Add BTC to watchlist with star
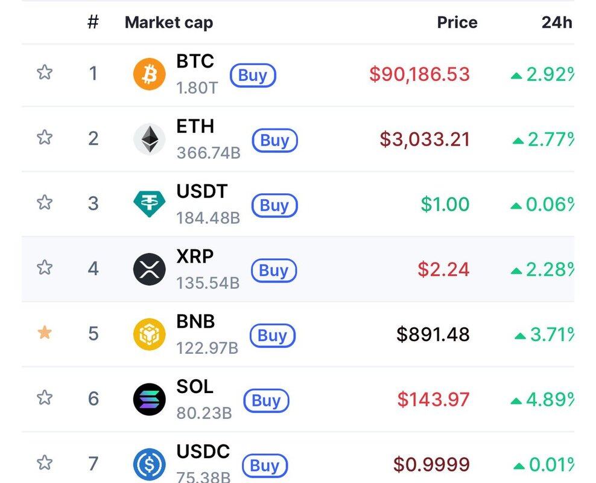The width and height of the screenshot is (596, 483). click(45, 73)
